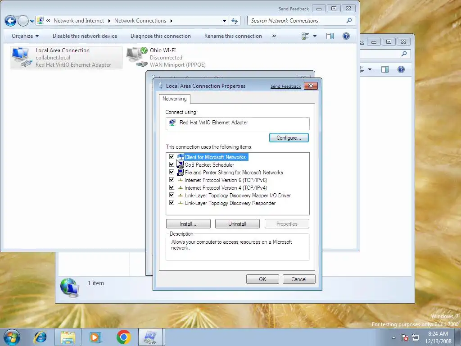Switch to Network Connections taskbar item

(x=150, y=337)
